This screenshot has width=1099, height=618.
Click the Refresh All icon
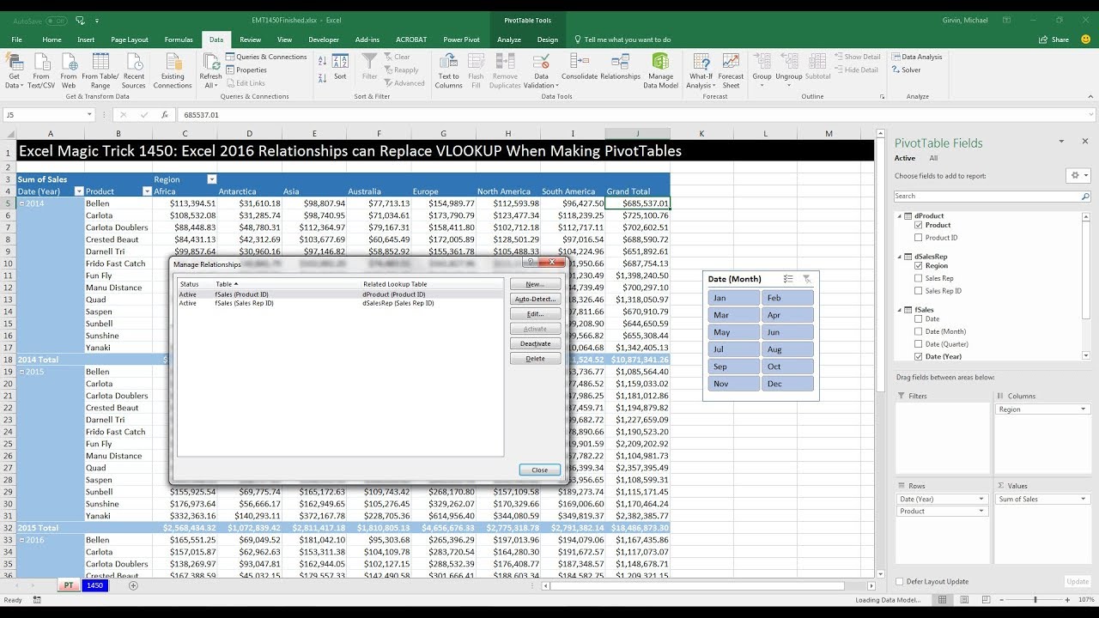point(210,70)
